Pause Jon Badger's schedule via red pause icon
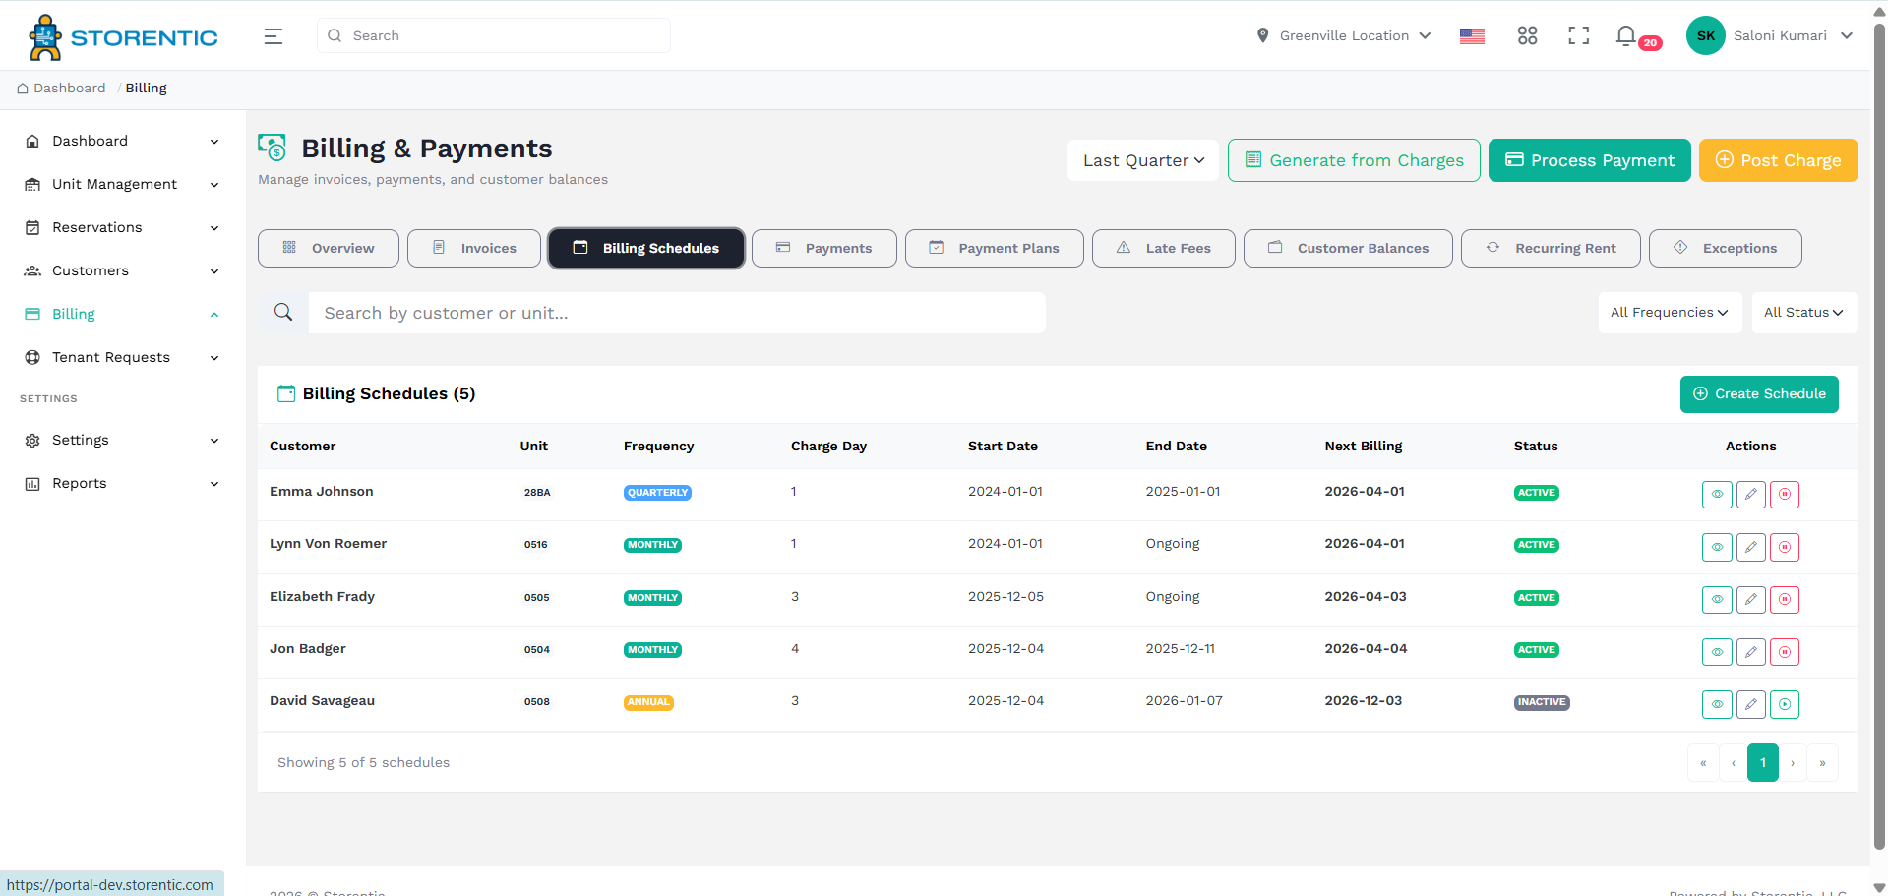The width and height of the screenshot is (1888, 896). click(x=1785, y=651)
